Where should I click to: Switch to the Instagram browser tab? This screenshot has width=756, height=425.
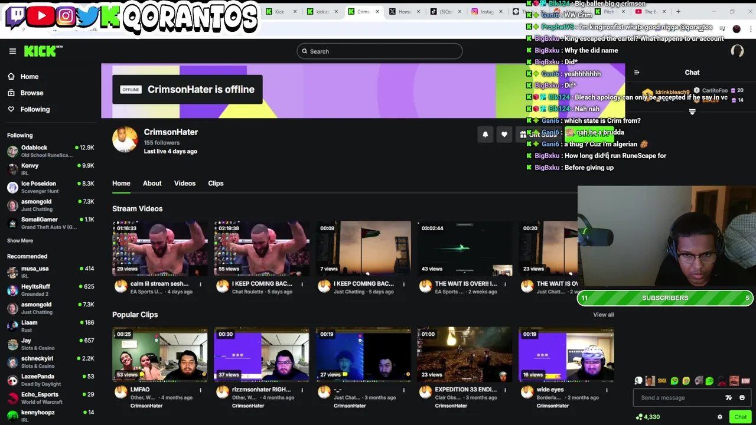coord(487,12)
